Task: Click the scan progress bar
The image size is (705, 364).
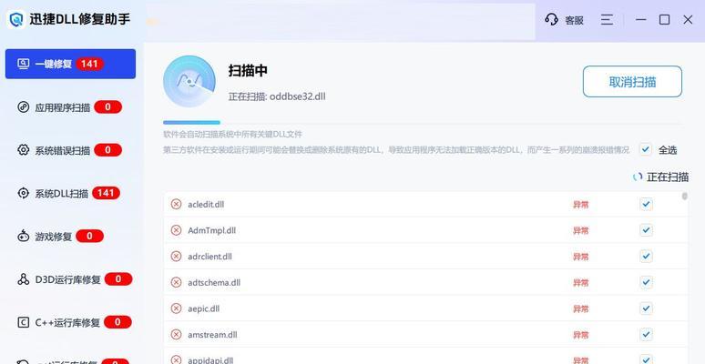Action: pos(191,122)
